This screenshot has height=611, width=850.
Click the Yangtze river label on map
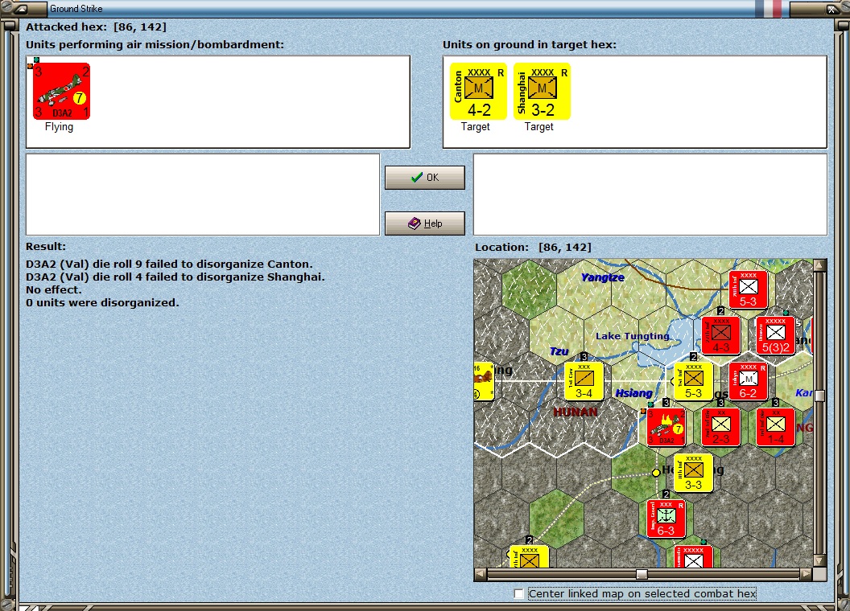tap(603, 277)
